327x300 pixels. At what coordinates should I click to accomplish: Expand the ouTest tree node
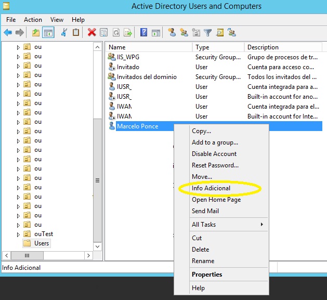tap(18, 234)
